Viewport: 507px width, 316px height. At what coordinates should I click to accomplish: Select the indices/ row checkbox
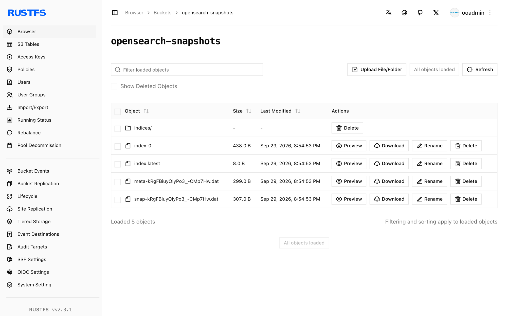[x=118, y=128]
